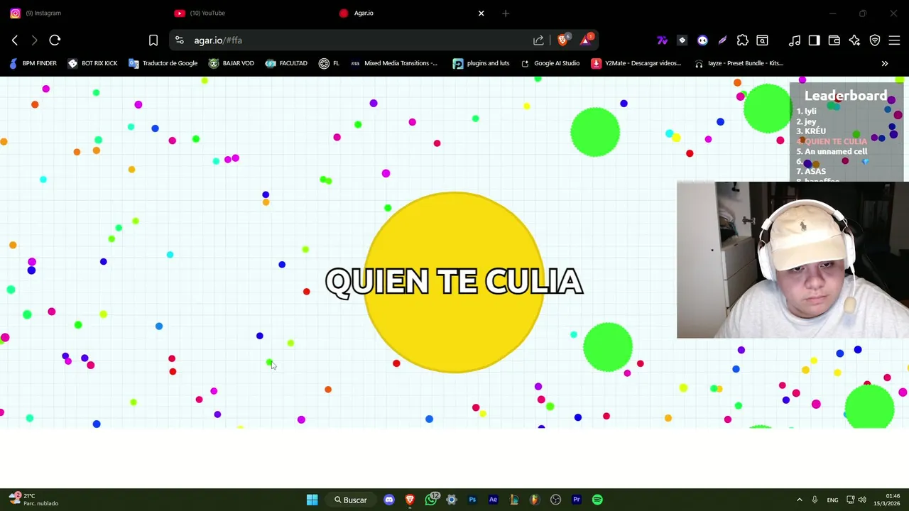Open OBS Studio from the taskbar
The image size is (909, 511).
tap(555, 500)
